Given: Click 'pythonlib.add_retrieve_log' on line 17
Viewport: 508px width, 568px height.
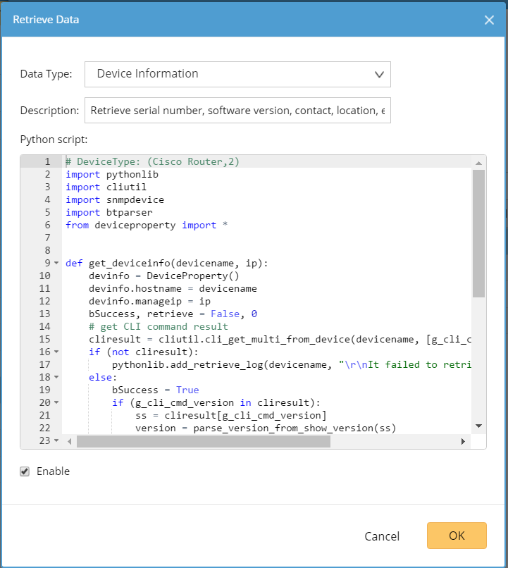Looking at the screenshot, I should click(292, 364).
